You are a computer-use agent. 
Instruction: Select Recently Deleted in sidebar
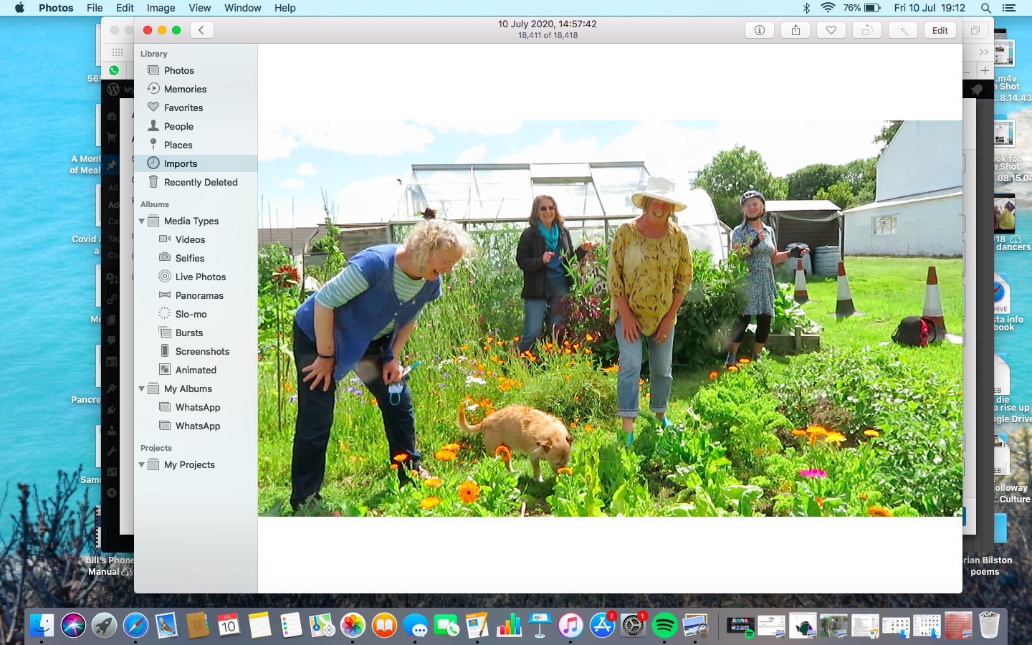[201, 182]
